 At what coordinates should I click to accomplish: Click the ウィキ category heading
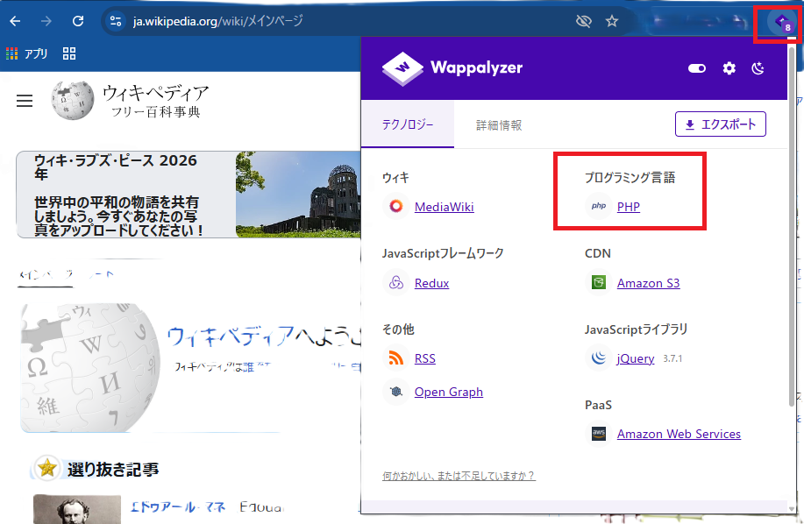pyautogui.click(x=395, y=178)
